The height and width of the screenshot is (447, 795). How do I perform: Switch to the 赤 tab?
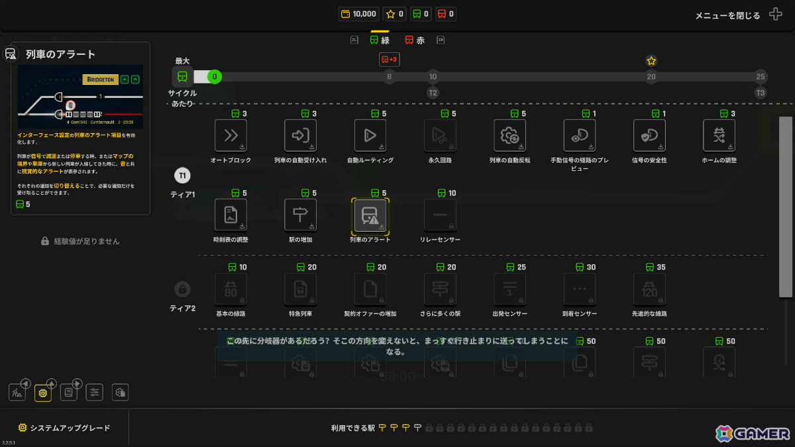coord(415,40)
